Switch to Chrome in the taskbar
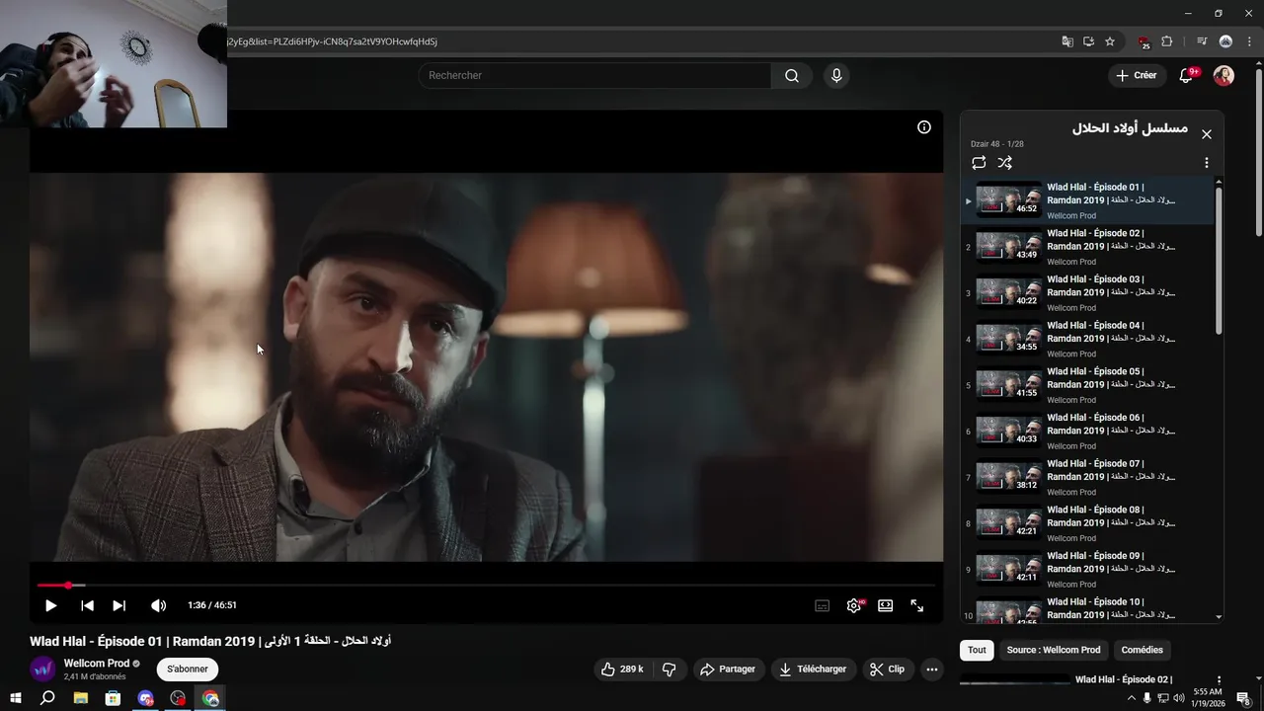Image resolution: width=1264 pixels, height=711 pixels. tap(210, 698)
